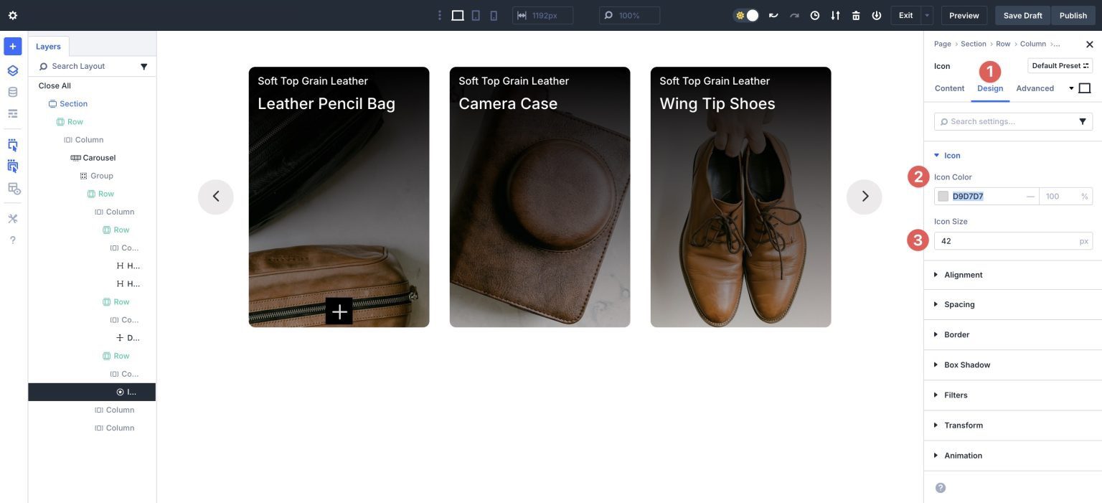The width and height of the screenshot is (1102, 503).
Task: Open the Icon Color swatch picker
Action: tap(942, 196)
